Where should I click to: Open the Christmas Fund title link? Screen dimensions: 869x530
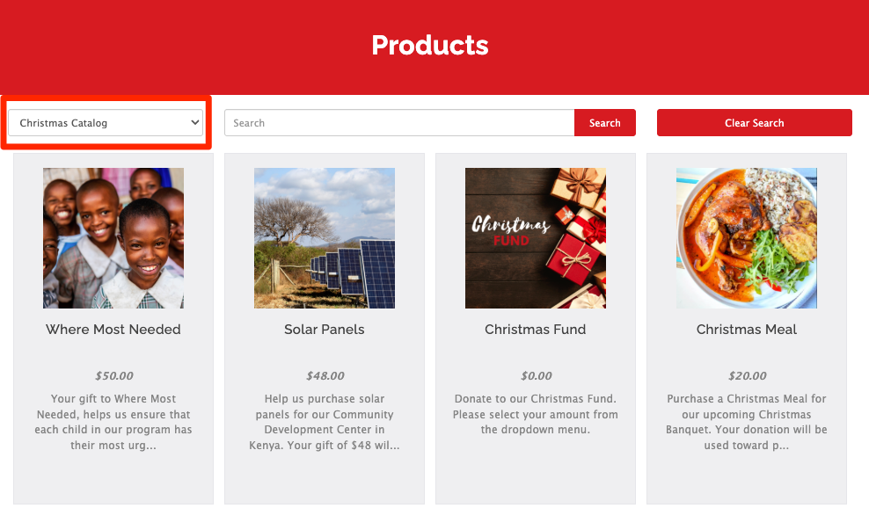pyautogui.click(x=536, y=330)
